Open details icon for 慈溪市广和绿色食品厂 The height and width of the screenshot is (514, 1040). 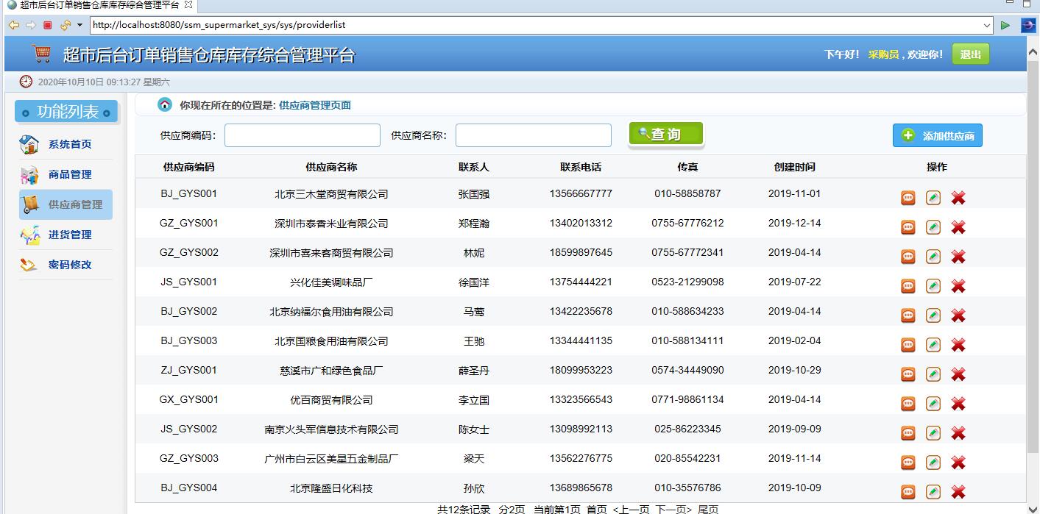coord(908,374)
